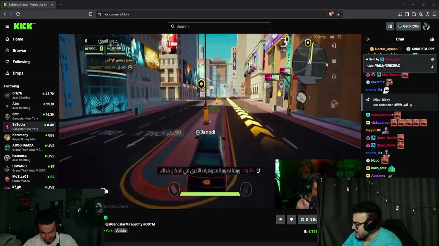Close the Sa3dola Stream tab
The height and width of the screenshot is (246, 439).
point(52,5)
